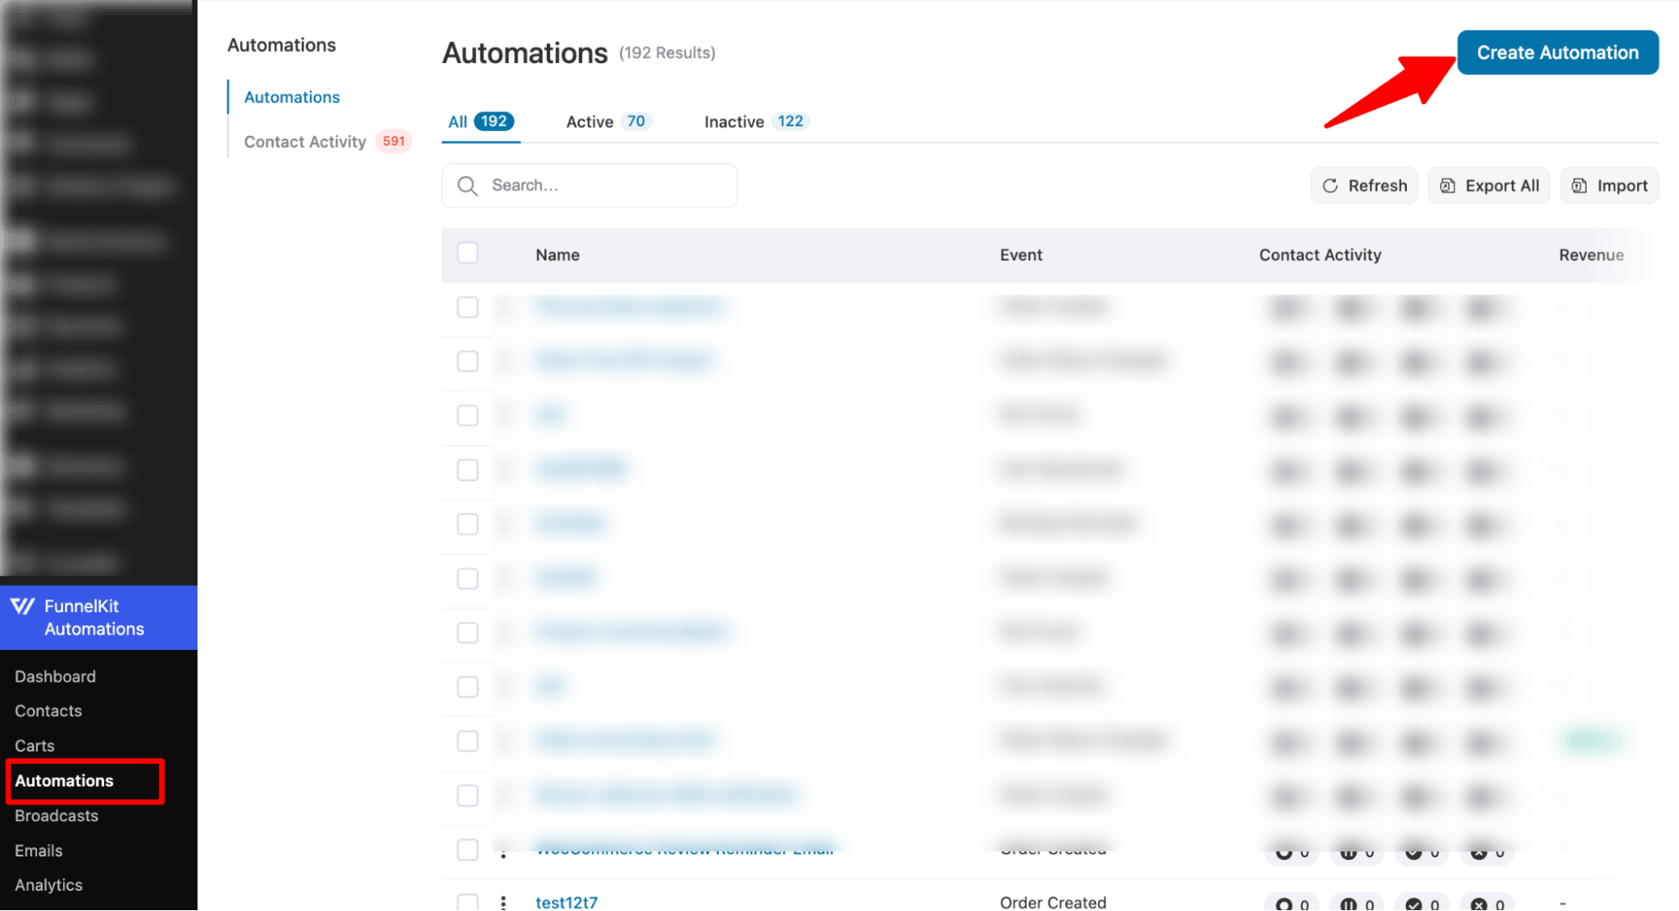Click the Analytics sidebar icon
1679x911 pixels.
50,885
